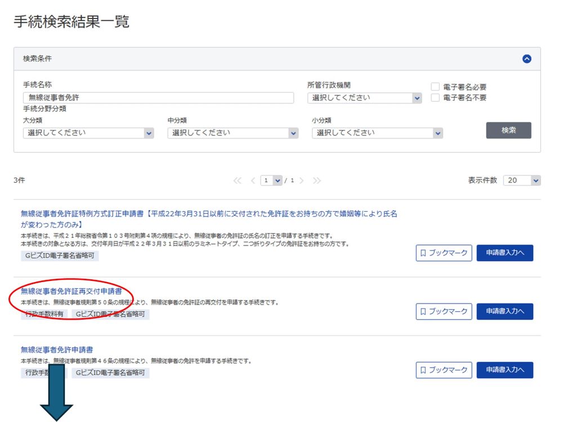Image resolution: width=563 pixels, height=422 pixels.
Task: Check the 電子署名必要 checkbox
Action: 435,87
